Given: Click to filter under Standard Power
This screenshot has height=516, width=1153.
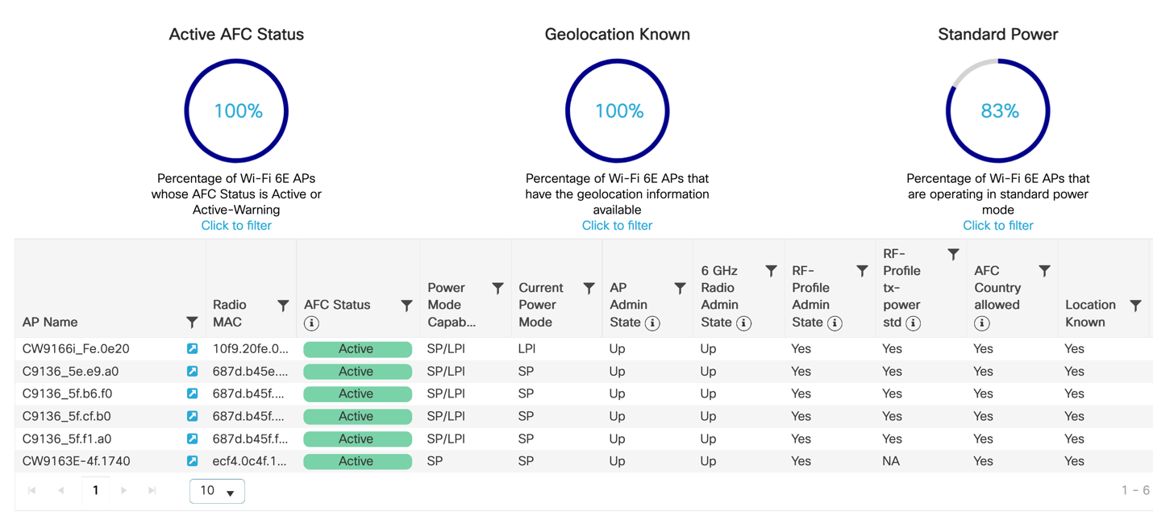Looking at the screenshot, I should point(997,226).
